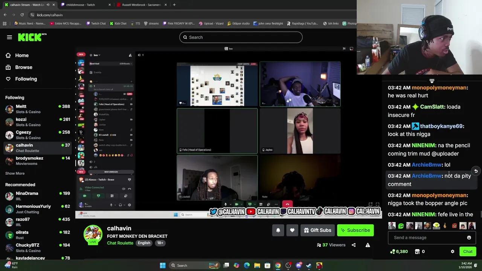Open oilrats recommended channel
Image resolution: width=482 pixels, height=271 pixels.
38,235
